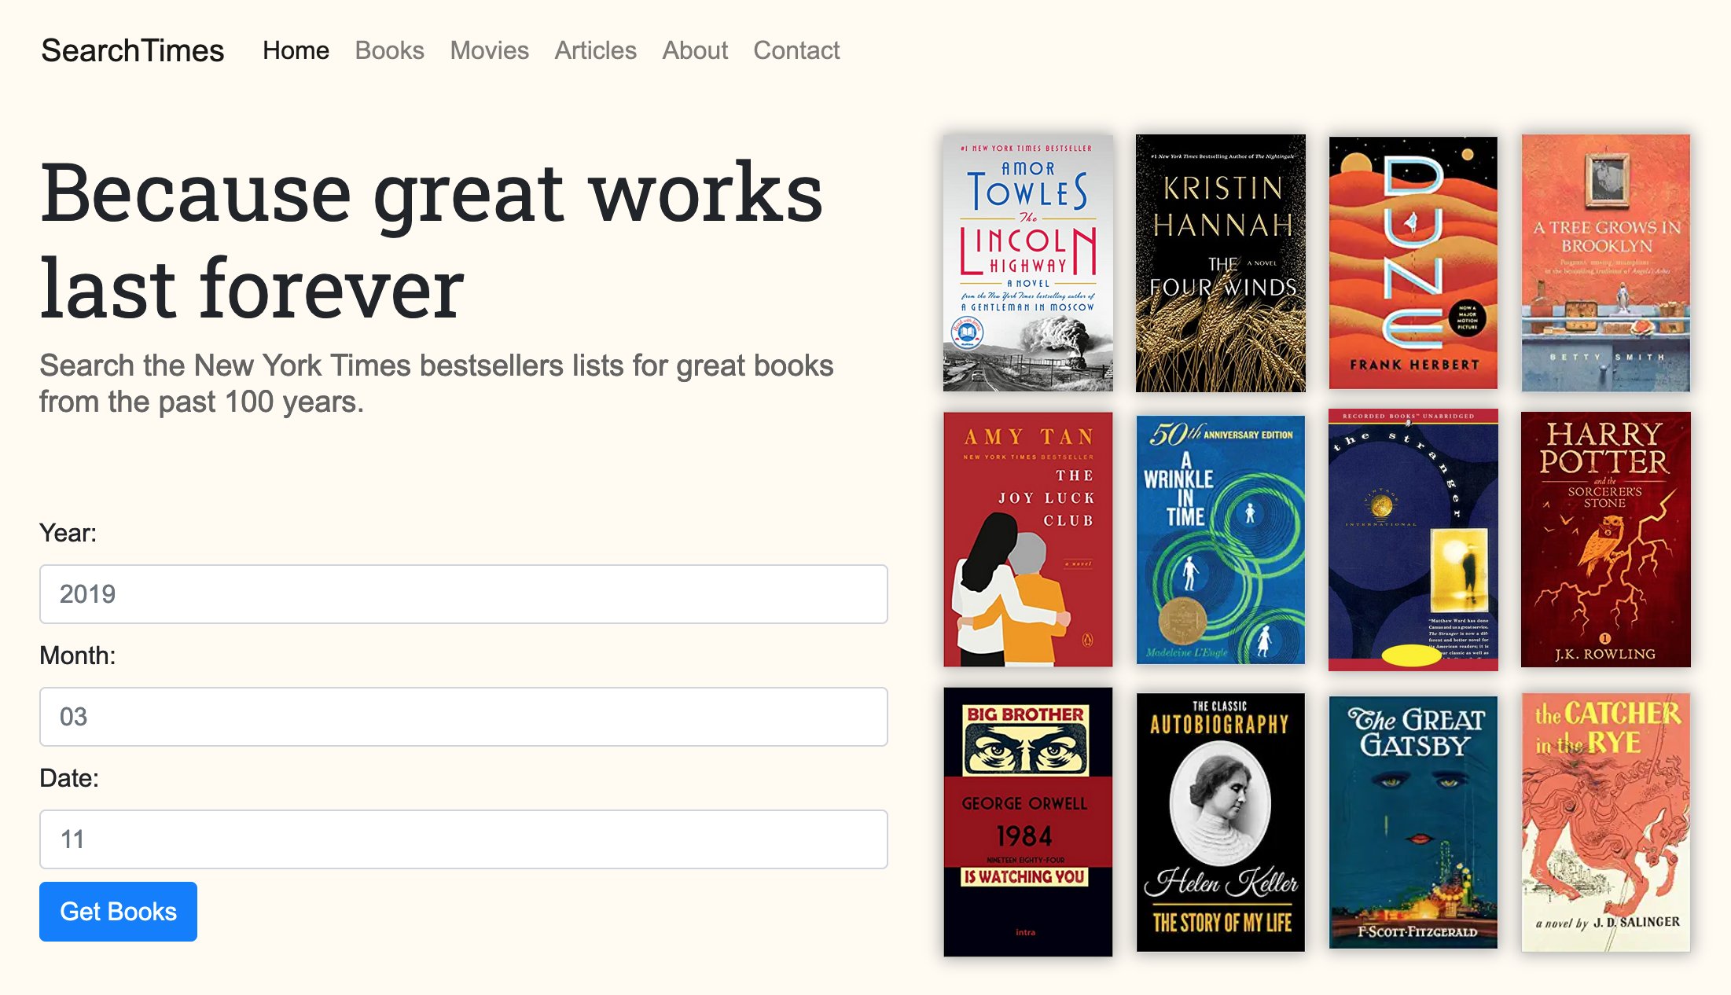Open The Lincoln Highway book cover
Image resolution: width=1731 pixels, height=995 pixels.
[x=1028, y=263]
